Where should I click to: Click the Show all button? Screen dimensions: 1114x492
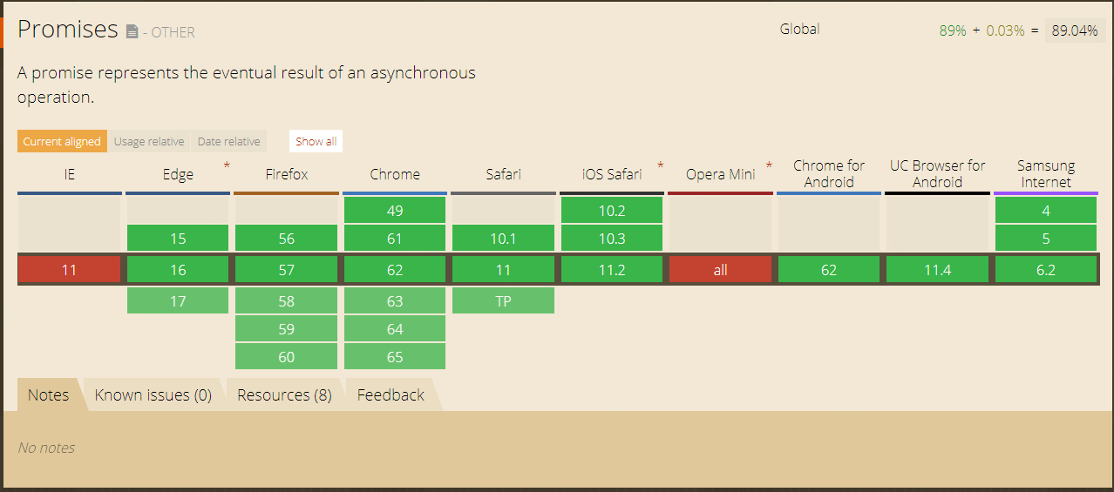316,141
